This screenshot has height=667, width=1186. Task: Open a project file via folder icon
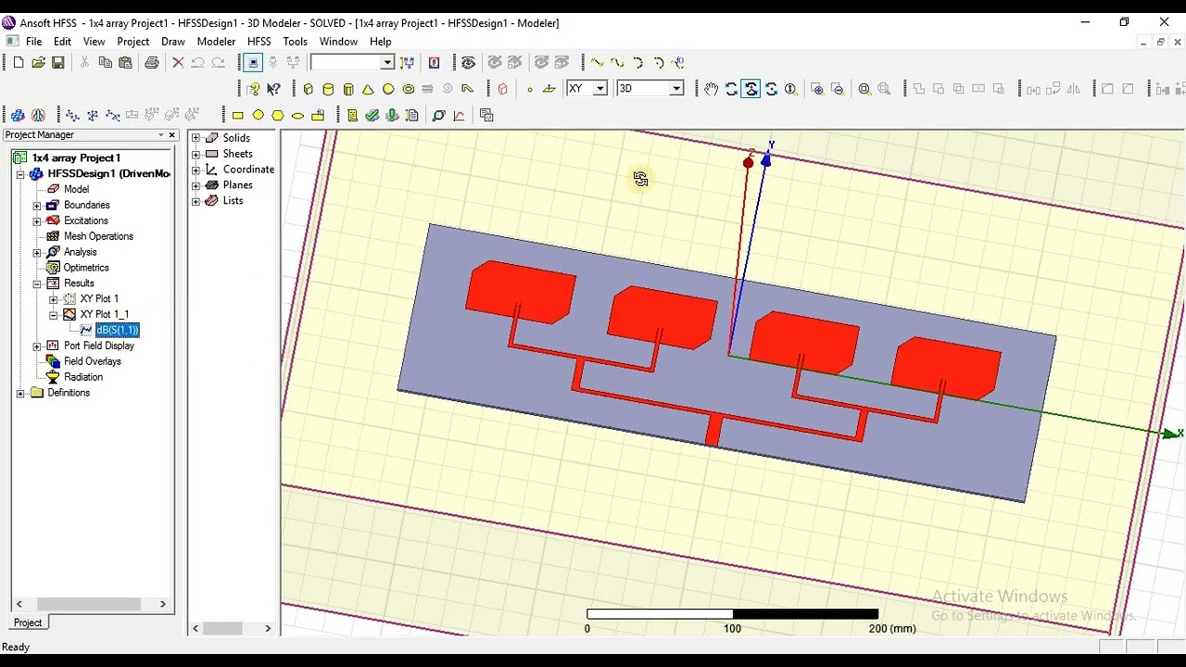[38, 62]
